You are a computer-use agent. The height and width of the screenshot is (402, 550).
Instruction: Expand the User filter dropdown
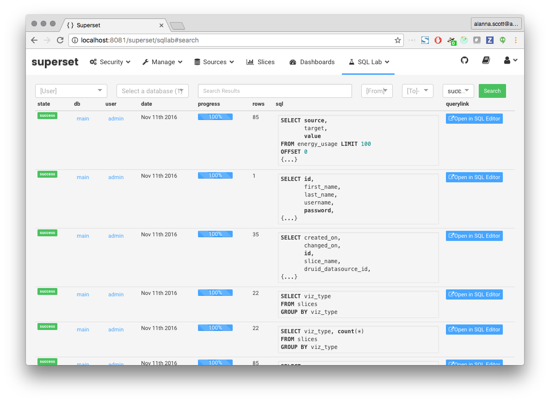71,91
